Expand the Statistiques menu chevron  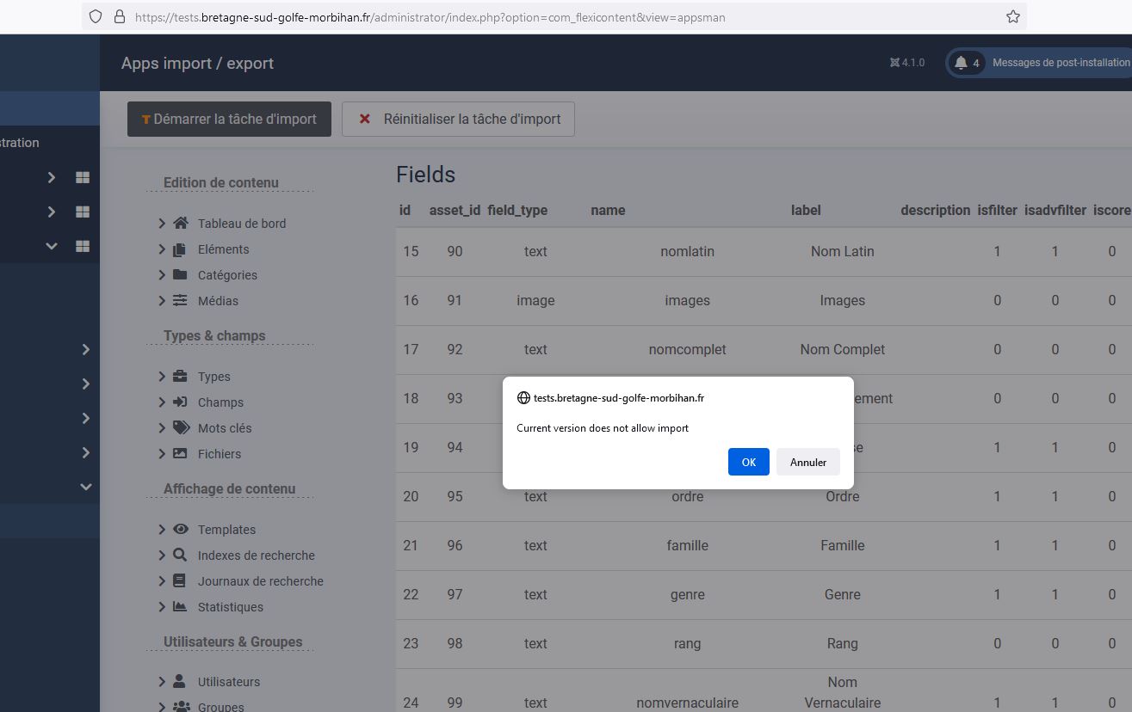[x=162, y=607]
